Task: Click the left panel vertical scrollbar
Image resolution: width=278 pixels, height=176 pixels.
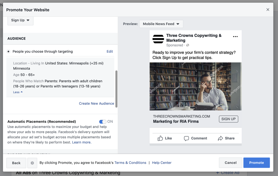Action: click(x=116, y=89)
